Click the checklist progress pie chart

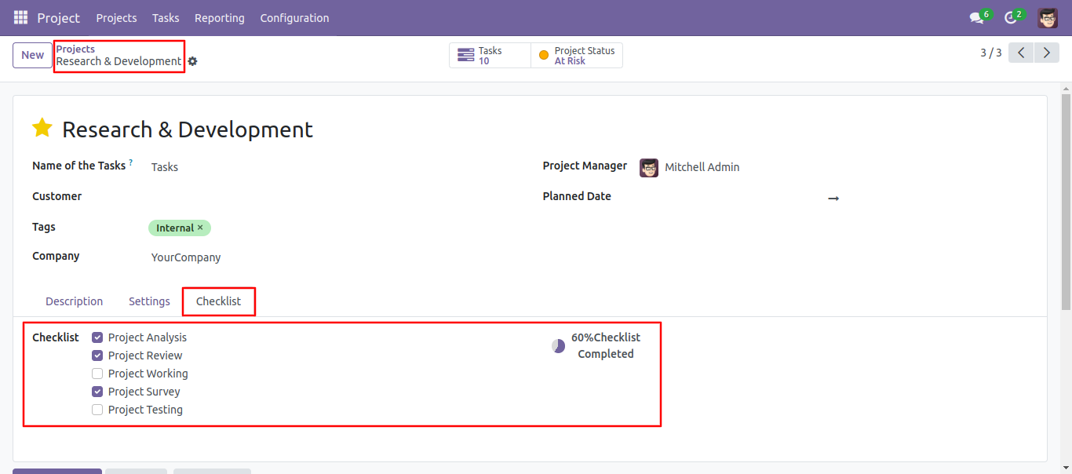(x=558, y=346)
